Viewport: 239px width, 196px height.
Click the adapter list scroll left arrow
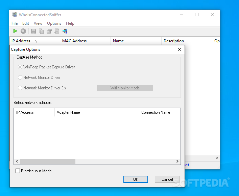(17, 161)
